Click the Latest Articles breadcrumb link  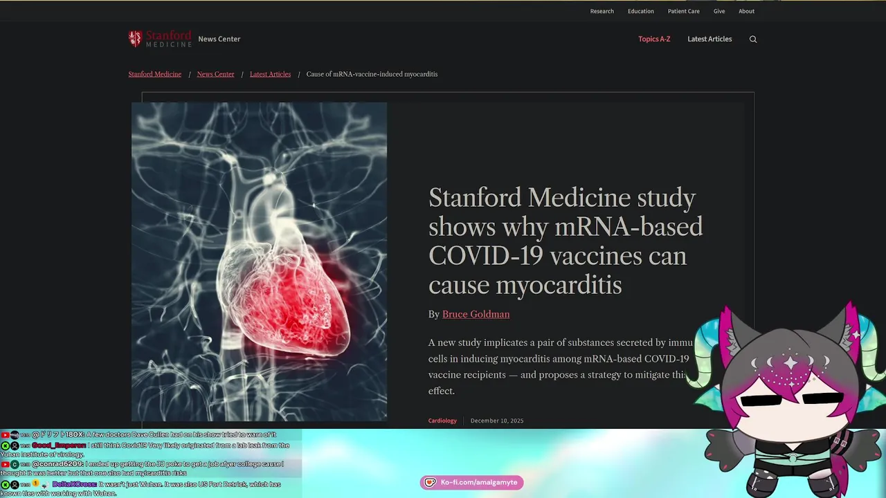(x=270, y=74)
